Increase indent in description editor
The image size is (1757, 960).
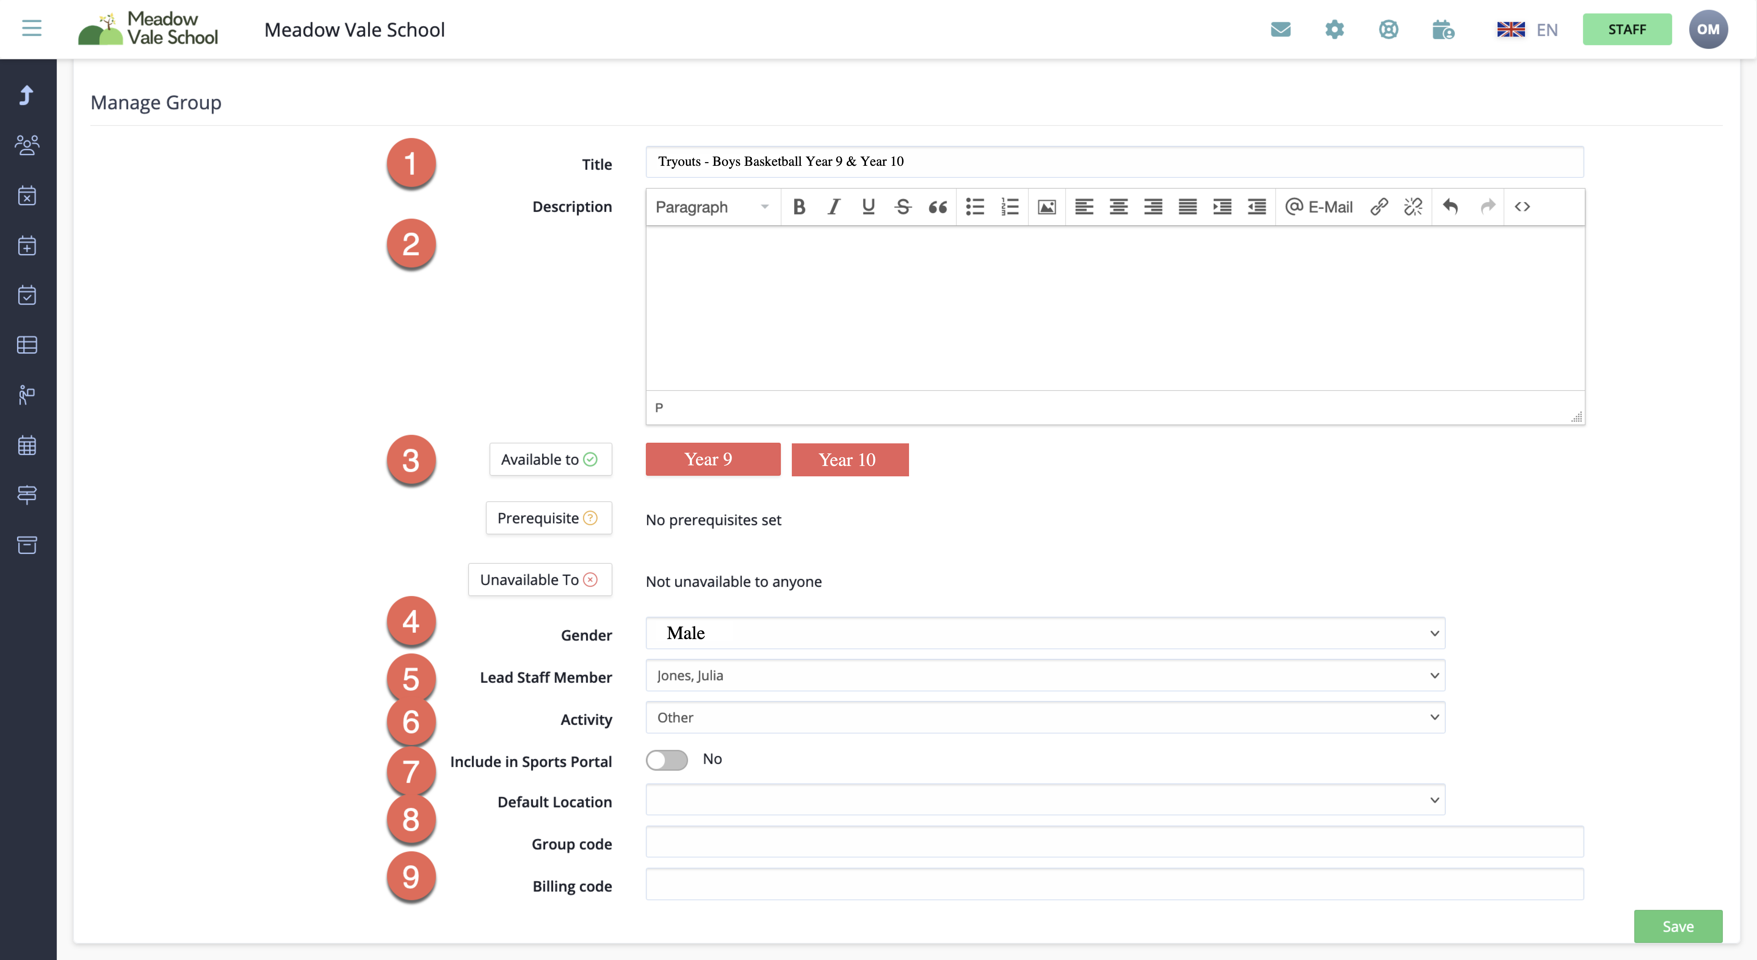(1222, 207)
